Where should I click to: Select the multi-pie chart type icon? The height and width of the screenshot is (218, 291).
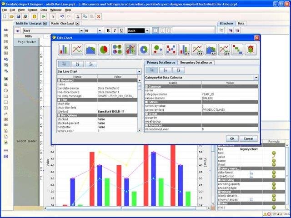pyautogui.click(x=117, y=50)
